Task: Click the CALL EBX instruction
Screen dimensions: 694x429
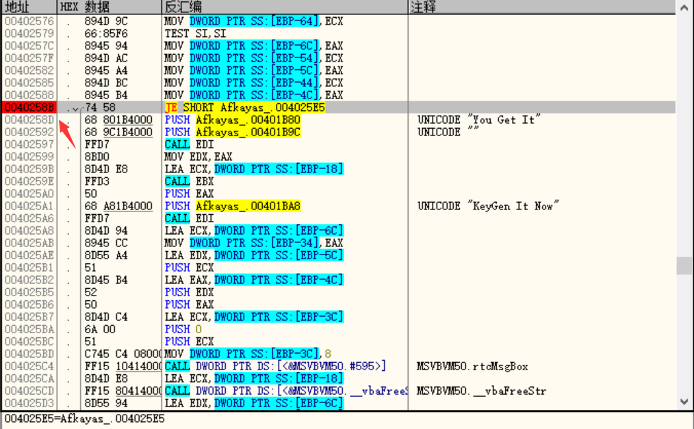Action: (x=190, y=181)
